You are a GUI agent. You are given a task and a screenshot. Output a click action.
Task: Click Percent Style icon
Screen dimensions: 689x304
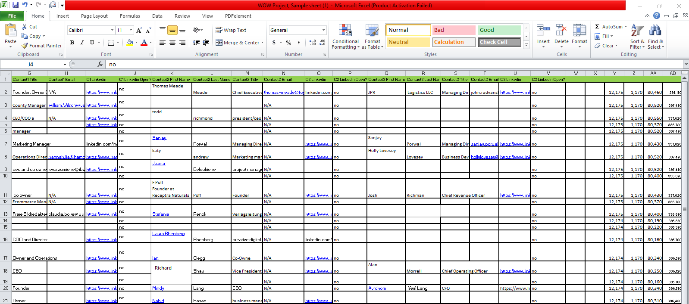(288, 43)
